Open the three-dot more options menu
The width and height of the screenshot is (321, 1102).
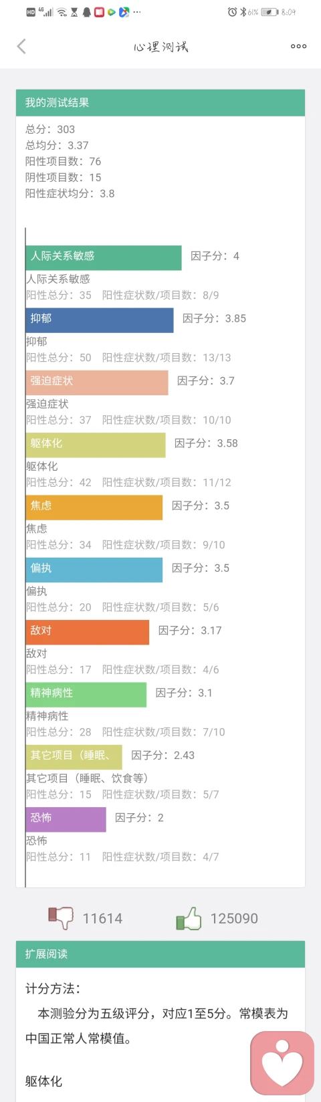[298, 46]
